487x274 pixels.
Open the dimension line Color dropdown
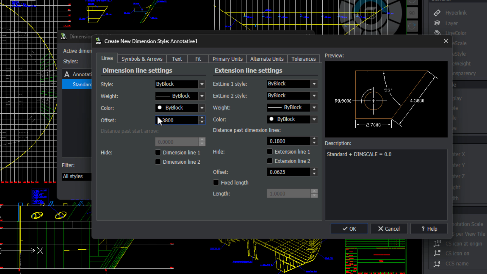click(202, 108)
